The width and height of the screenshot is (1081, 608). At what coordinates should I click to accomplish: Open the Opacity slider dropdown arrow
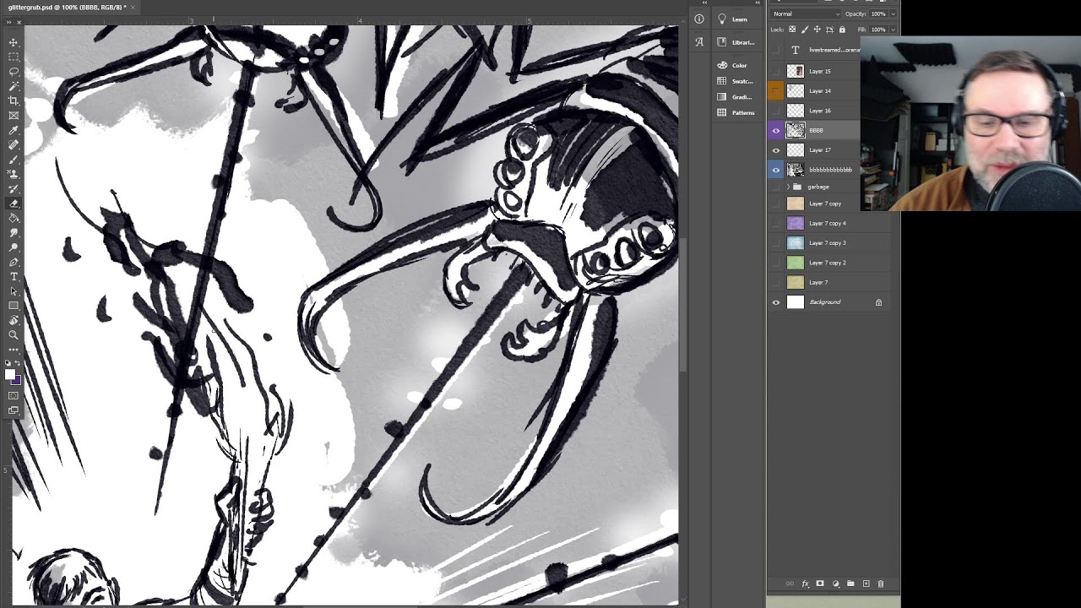coord(893,14)
